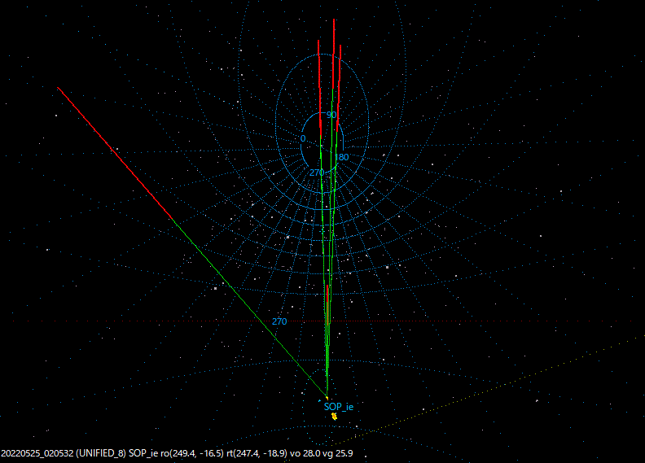Click the 270 label near red horizon line
This screenshot has height=463, width=645.
(x=279, y=321)
